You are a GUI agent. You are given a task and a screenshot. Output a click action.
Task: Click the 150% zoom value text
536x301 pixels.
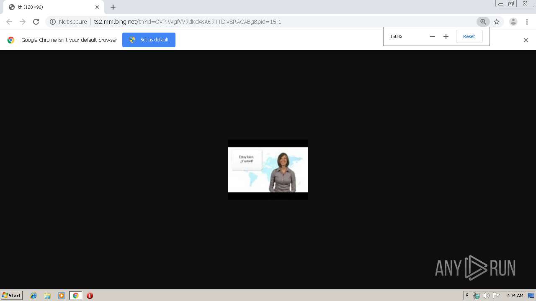396,36
